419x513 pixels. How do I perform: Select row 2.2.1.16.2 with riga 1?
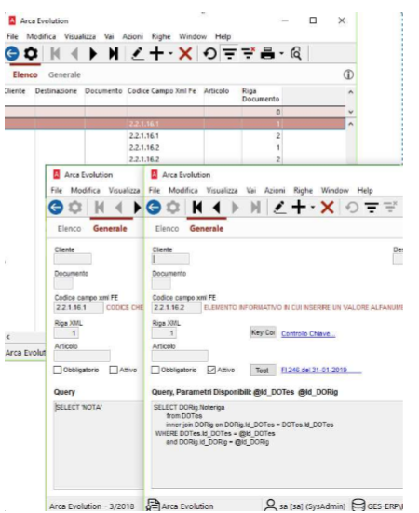175,147
